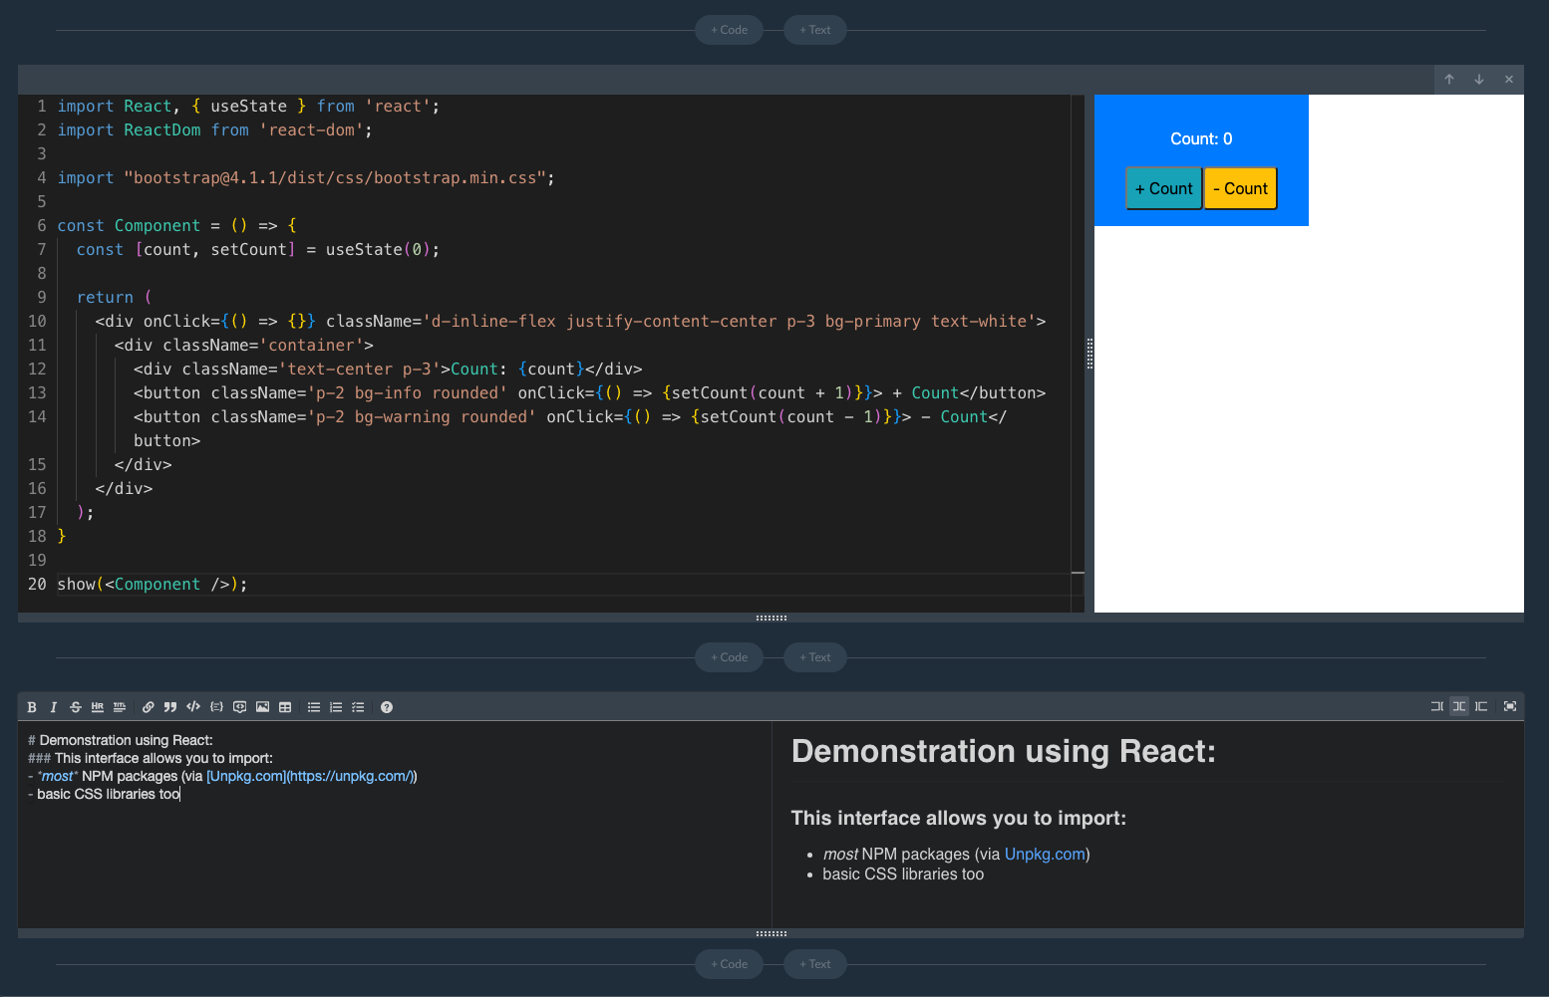Click the strikethrough toolbar icon
Viewport: 1549px width, 997px height.
(76, 707)
